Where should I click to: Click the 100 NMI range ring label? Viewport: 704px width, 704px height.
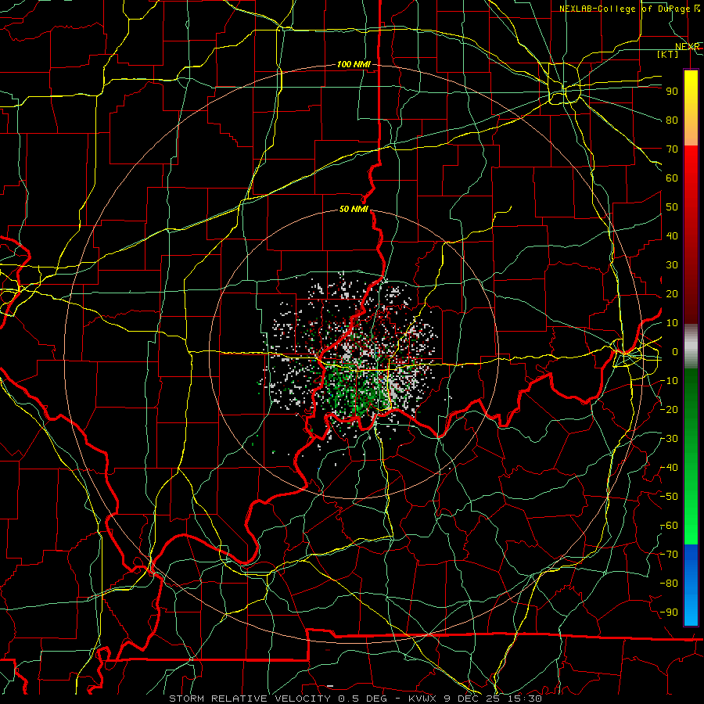[354, 65]
